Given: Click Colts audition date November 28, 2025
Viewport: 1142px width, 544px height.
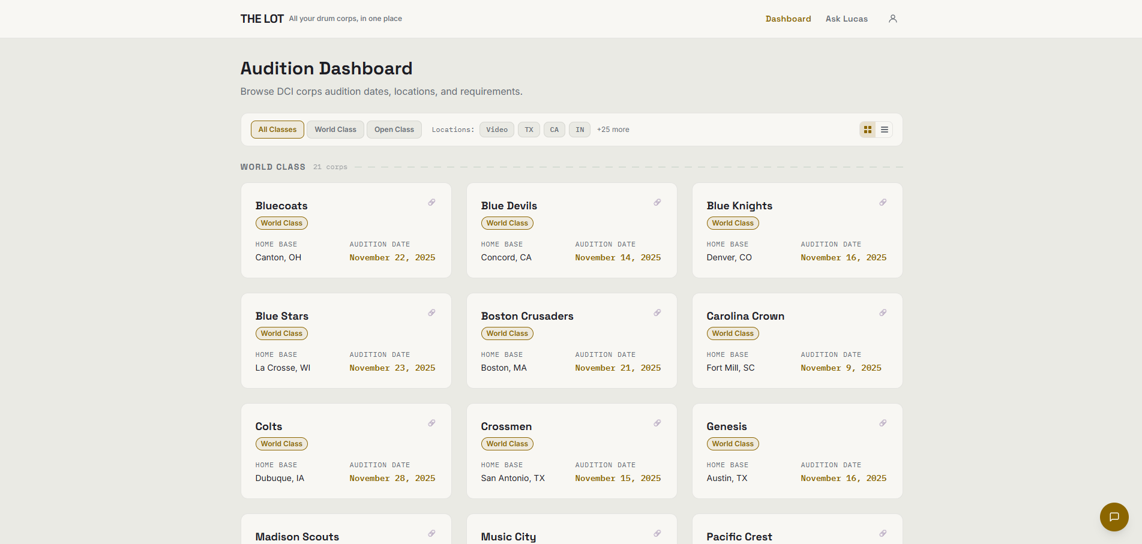Looking at the screenshot, I should pos(392,479).
